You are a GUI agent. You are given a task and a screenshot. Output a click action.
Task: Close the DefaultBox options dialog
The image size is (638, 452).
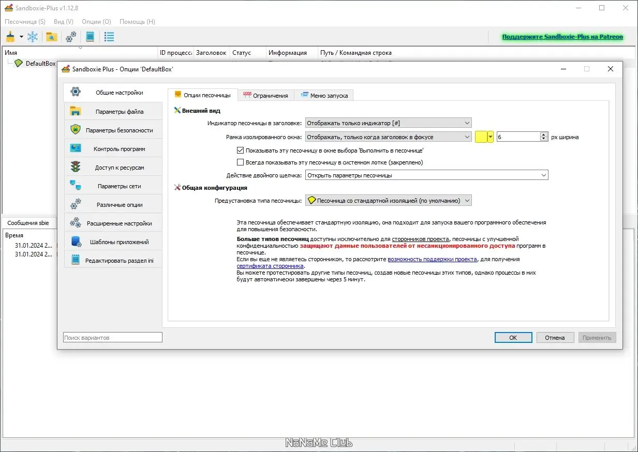click(x=611, y=69)
